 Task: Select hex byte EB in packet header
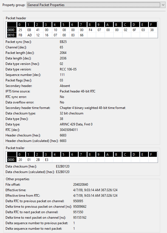tap(29, 30)
